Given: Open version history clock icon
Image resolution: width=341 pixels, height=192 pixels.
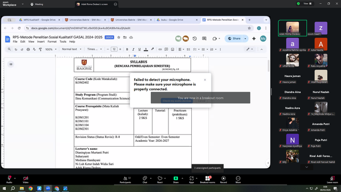Looking at the screenshot, I should tap(194, 38).
